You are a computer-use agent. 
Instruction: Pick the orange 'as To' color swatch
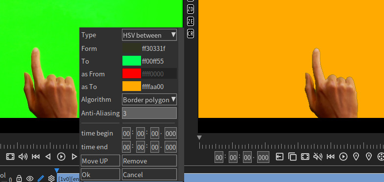pos(132,87)
